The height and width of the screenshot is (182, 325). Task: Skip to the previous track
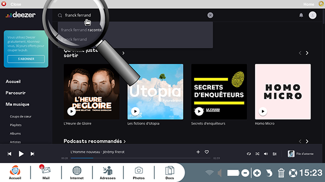coord(9,154)
